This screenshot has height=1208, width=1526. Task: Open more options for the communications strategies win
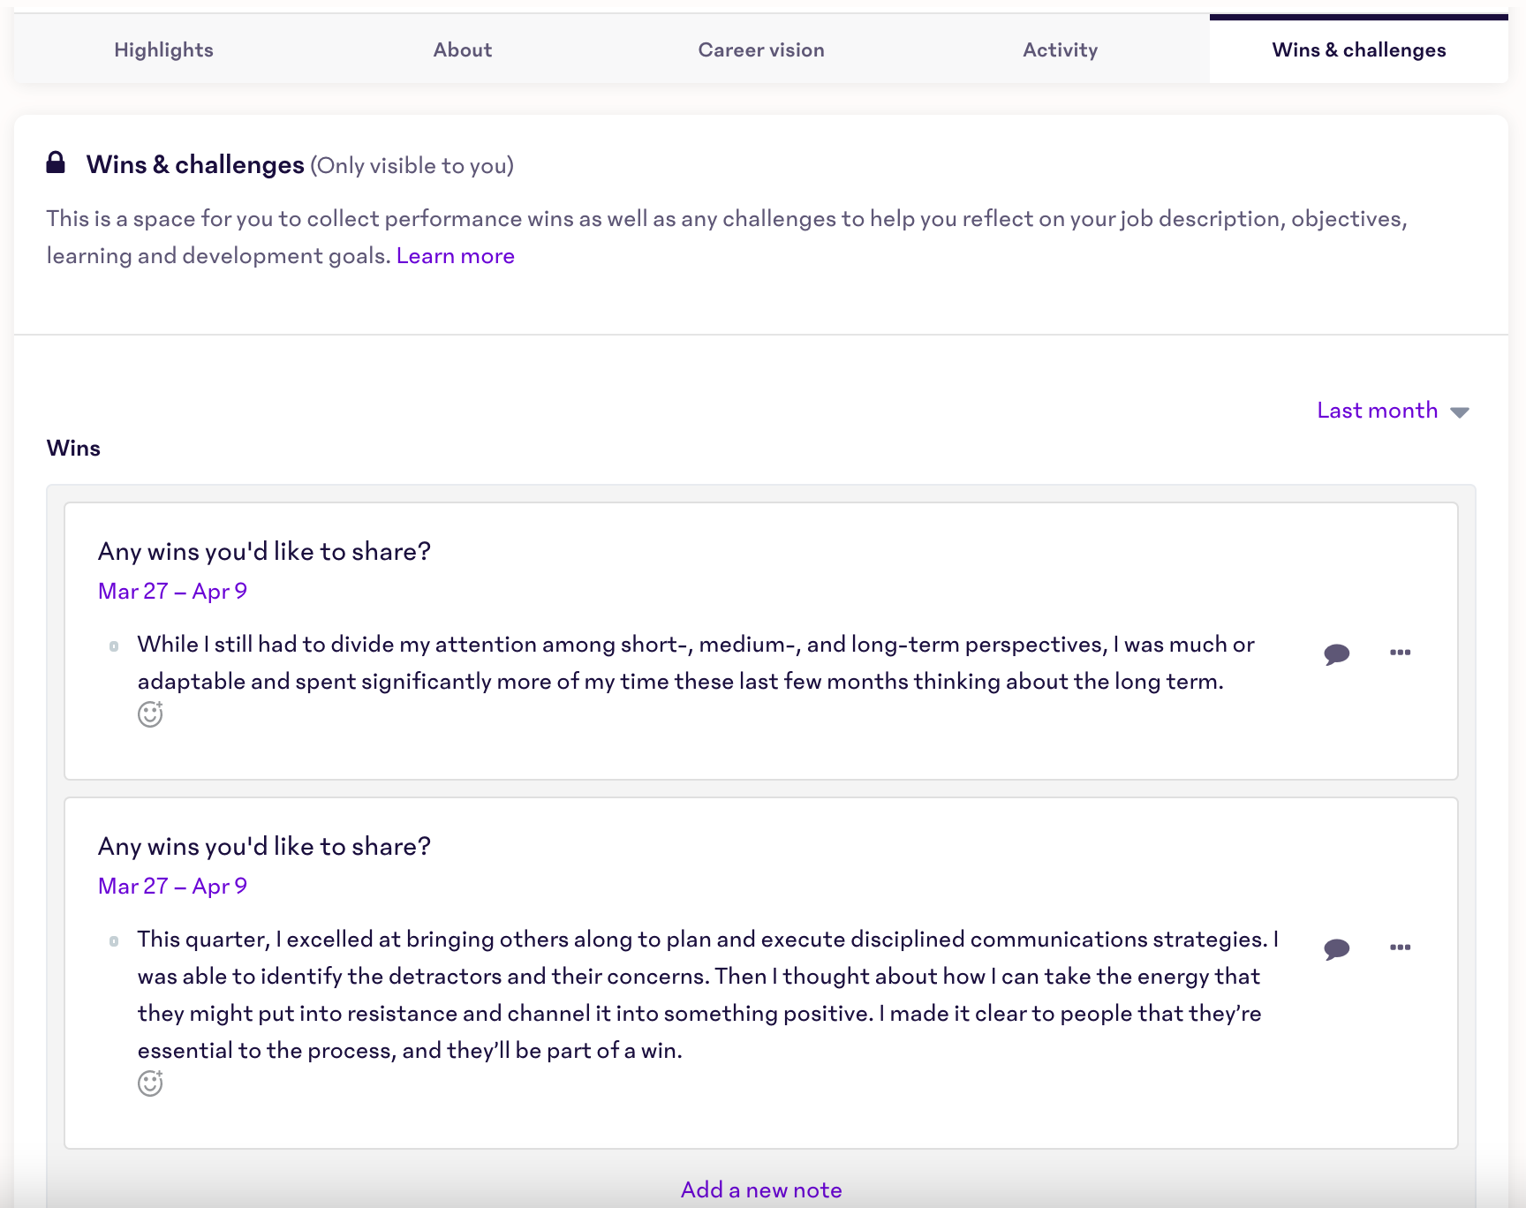click(1400, 948)
